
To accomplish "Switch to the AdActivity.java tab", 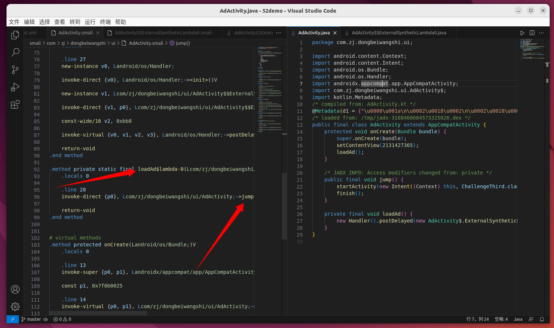I will (314, 33).
